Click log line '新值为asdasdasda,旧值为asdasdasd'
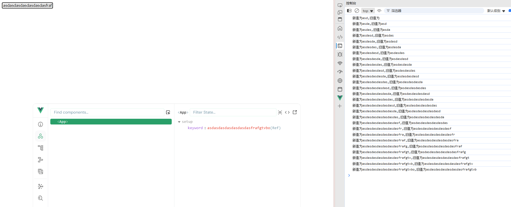Viewport: 511px width, 207px height. click(x=380, y=59)
